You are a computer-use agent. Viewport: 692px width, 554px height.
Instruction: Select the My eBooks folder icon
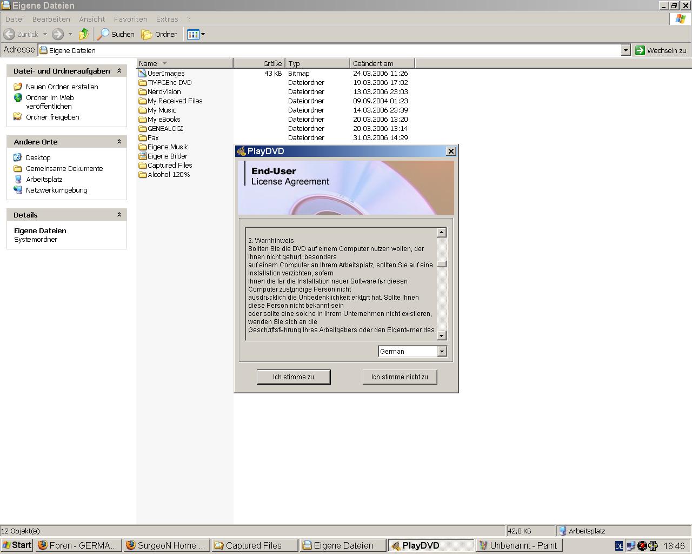pos(143,119)
